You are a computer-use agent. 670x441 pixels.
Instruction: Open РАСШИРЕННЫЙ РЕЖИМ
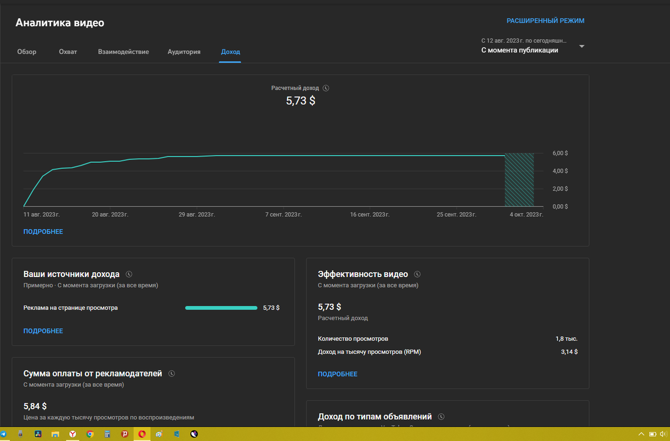(x=545, y=21)
